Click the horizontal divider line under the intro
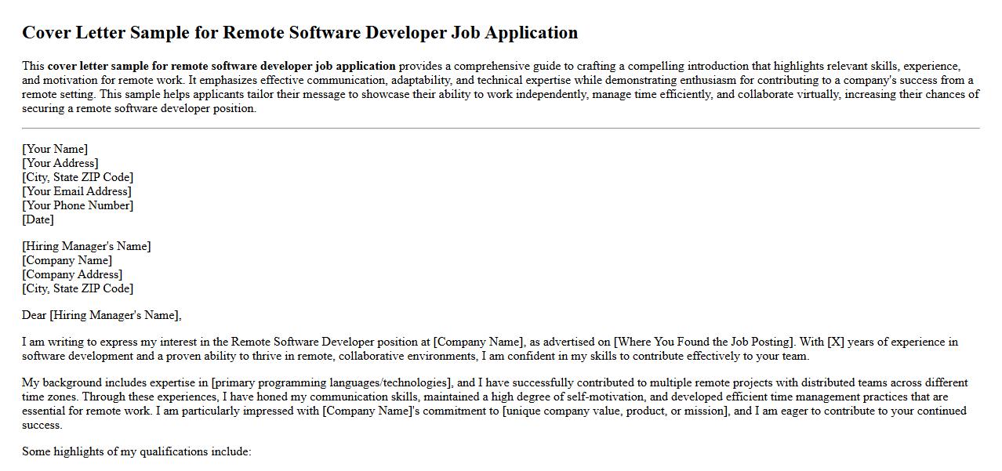 [x=500, y=128]
